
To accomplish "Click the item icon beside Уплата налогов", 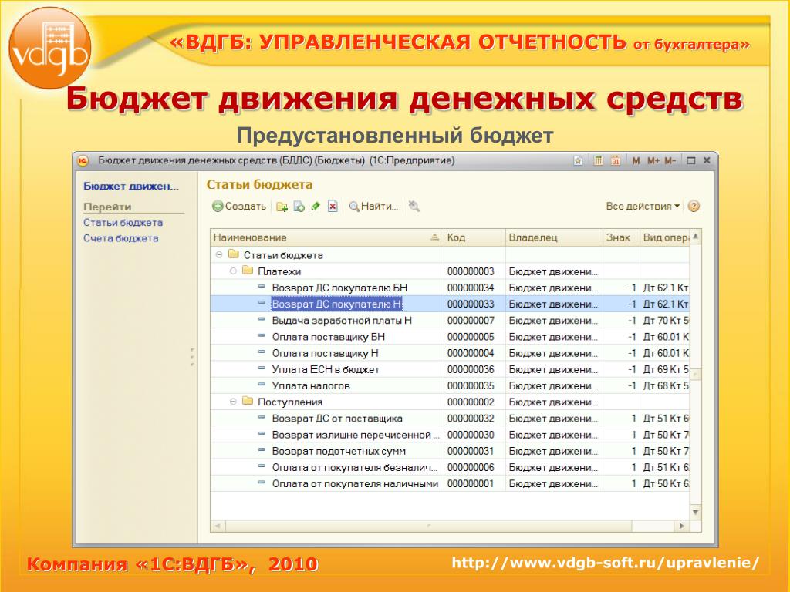I will tap(262, 385).
